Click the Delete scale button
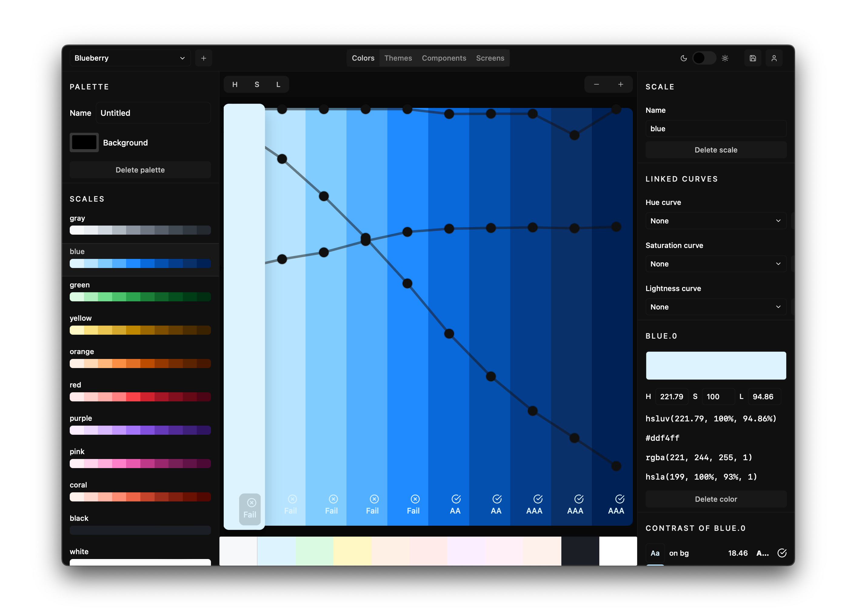The width and height of the screenshot is (859, 613). coord(716,150)
